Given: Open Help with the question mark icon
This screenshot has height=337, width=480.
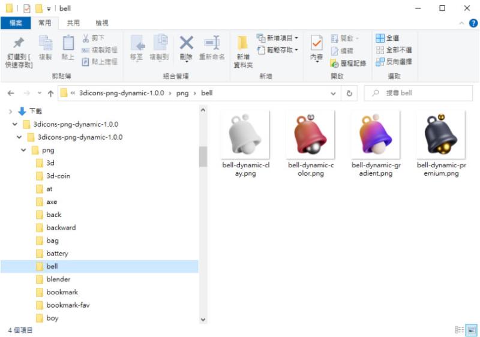Looking at the screenshot, I should click(473, 23).
